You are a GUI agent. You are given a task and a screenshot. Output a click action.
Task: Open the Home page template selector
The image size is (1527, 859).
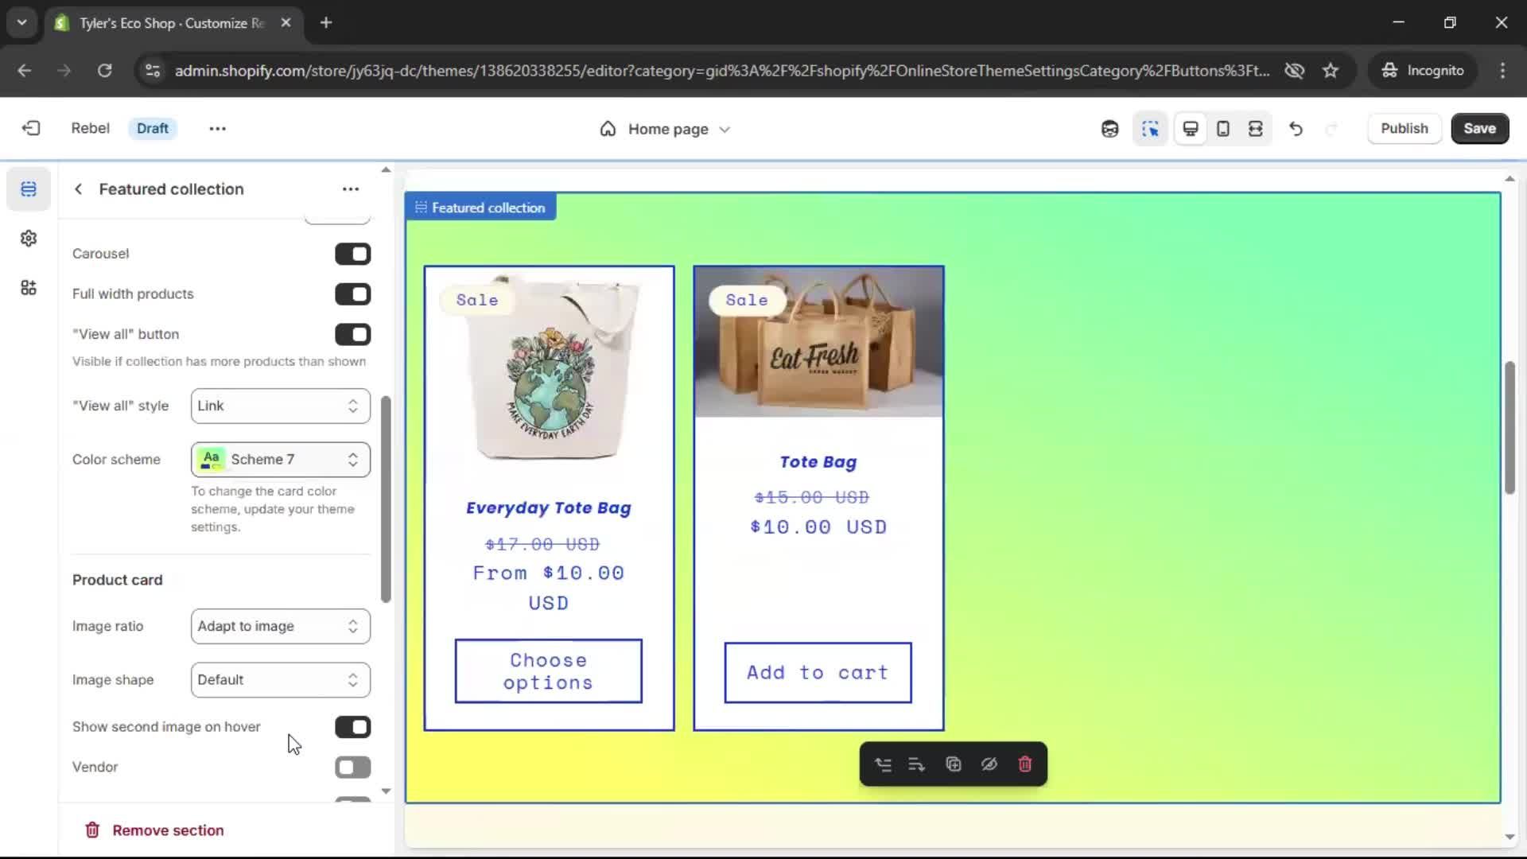(666, 129)
